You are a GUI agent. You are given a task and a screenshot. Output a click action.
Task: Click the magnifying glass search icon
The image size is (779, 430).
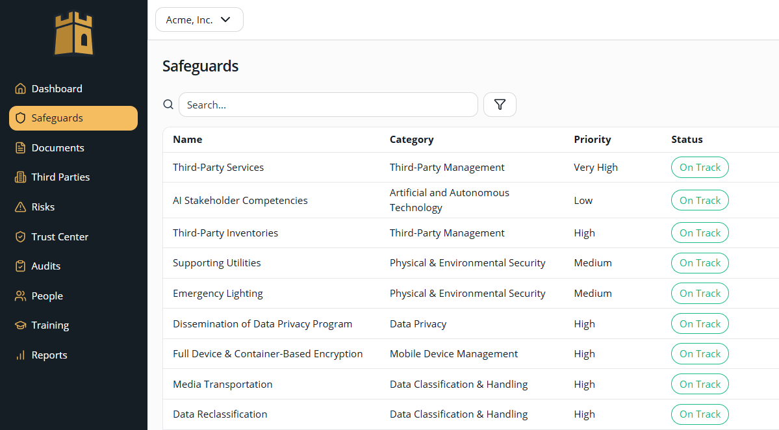(168, 105)
